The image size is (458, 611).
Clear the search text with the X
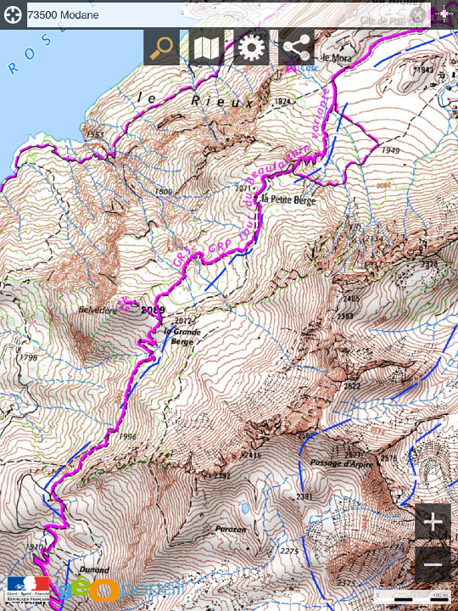pos(418,14)
